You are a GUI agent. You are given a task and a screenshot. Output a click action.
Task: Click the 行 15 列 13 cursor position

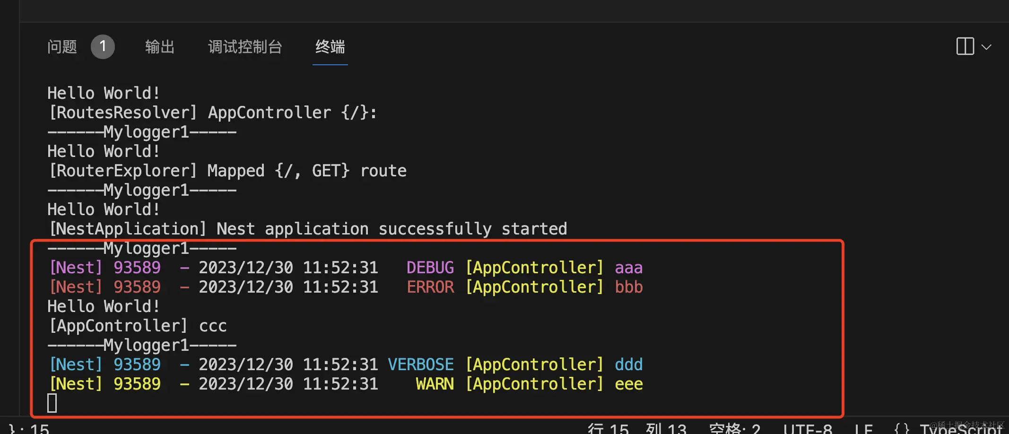coord(636,428)
